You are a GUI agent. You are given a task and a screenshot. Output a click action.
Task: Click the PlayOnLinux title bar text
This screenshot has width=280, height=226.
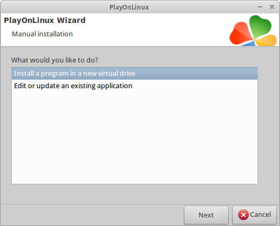(129, 7)
